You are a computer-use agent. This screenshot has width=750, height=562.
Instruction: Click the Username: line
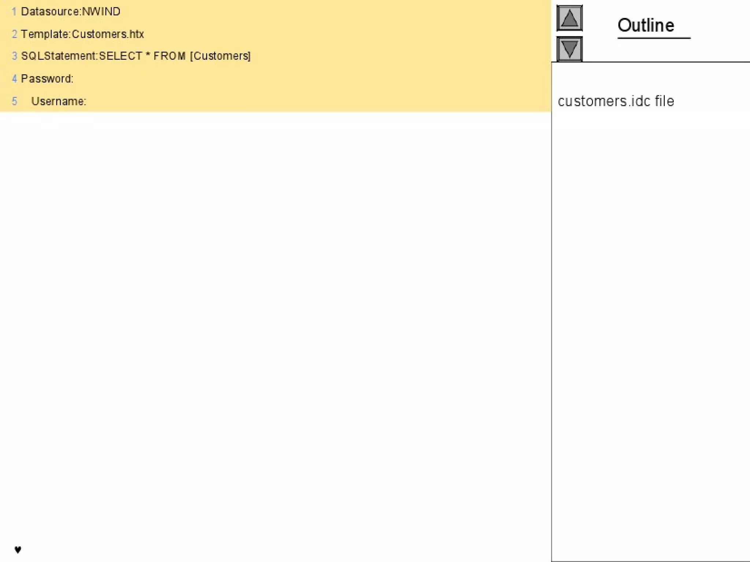pos(59,101)
